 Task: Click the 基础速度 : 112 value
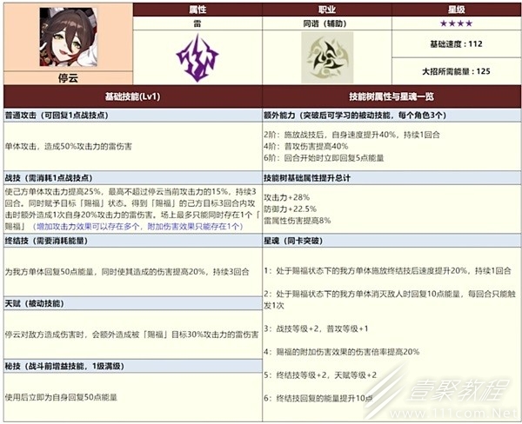[456, 44]
